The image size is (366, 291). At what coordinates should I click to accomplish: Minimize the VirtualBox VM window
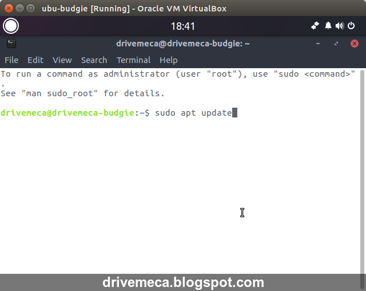[20, 9]
